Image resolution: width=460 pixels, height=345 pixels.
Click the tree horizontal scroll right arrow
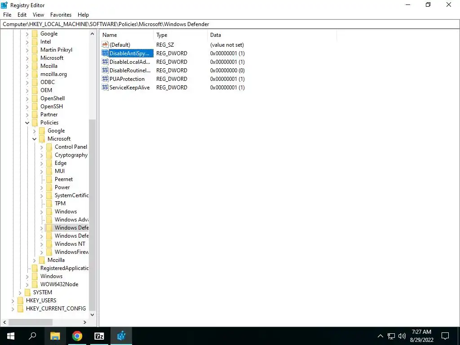click(x=85, y=322)
